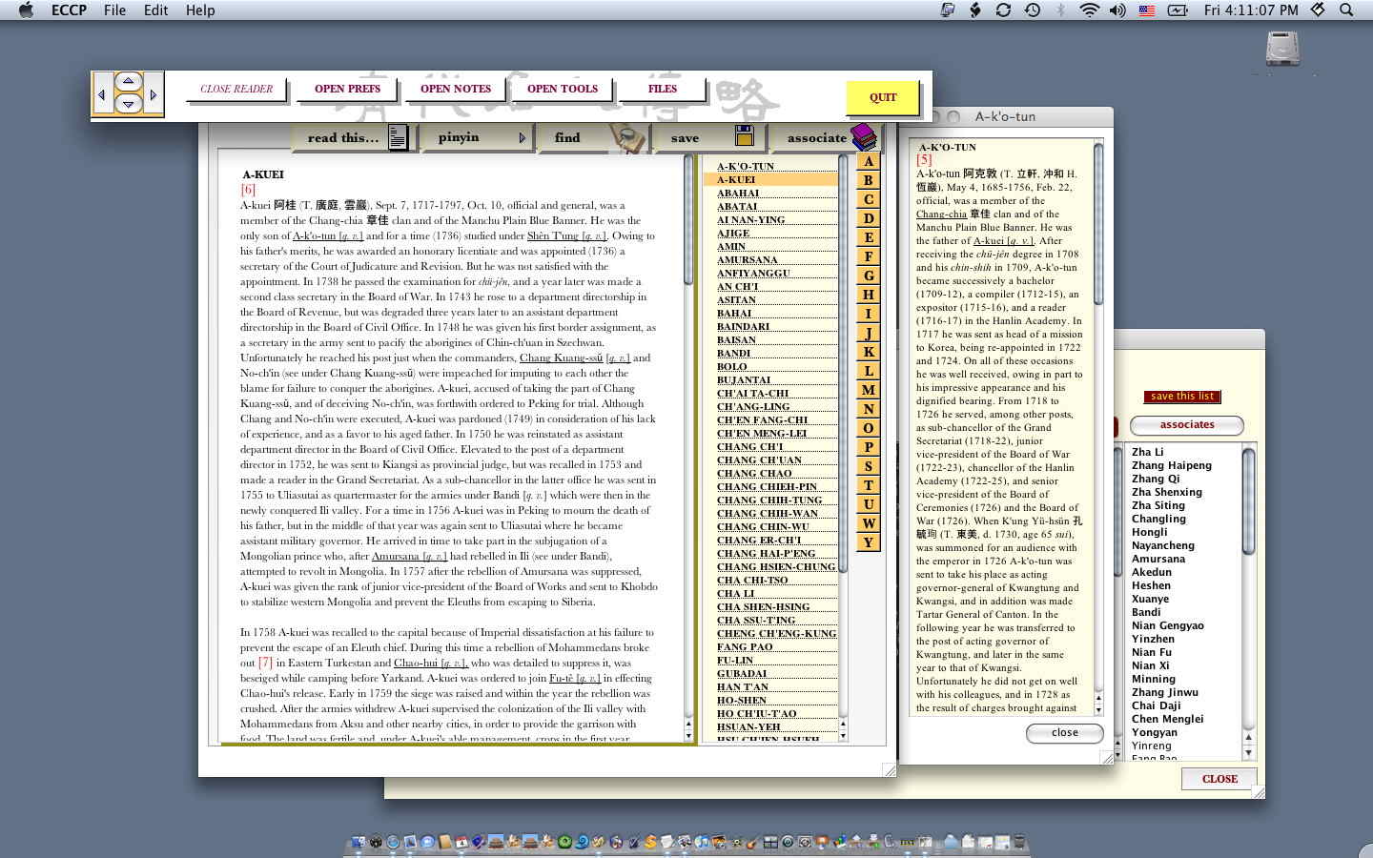Jump to letter C in the index
The image size is (1373, 858).
coord(869,199)
